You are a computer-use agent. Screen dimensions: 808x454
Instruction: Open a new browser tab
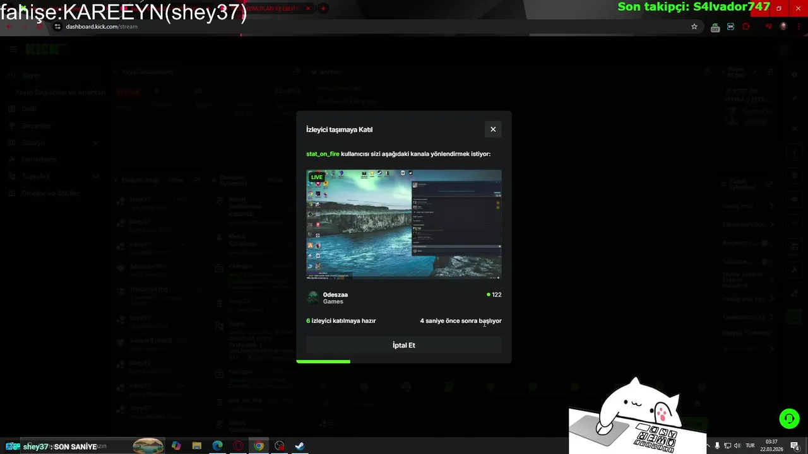click(x=323, y=8)
